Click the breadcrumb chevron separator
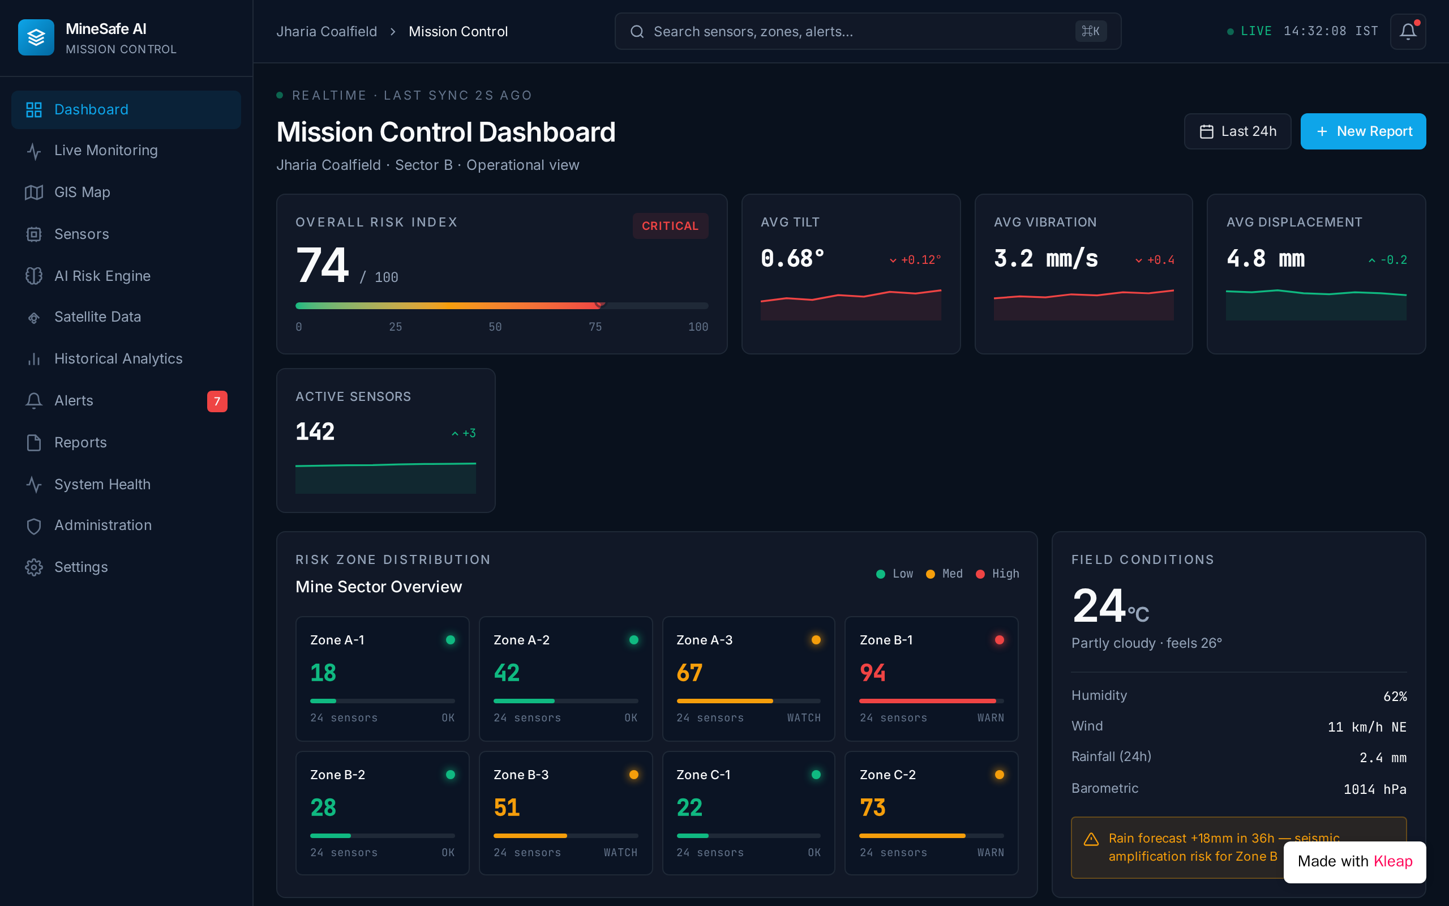 (393, 32)
